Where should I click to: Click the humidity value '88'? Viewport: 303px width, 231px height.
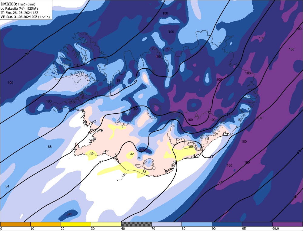pyautogui.click(x=50, y=147)
